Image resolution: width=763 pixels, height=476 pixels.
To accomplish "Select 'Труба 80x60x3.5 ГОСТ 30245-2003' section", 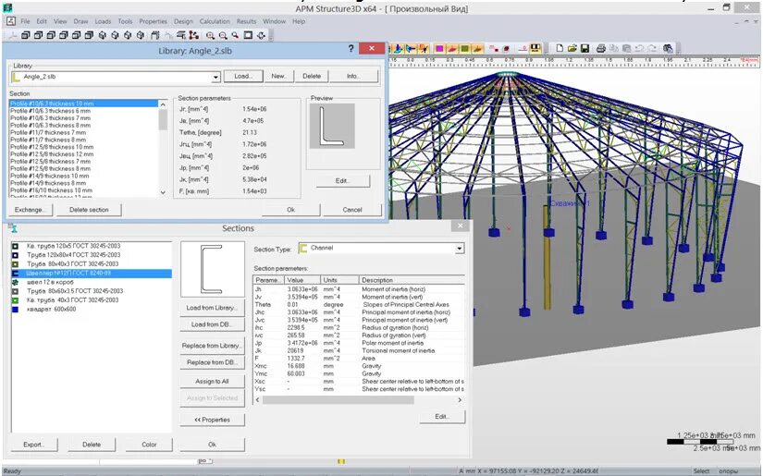I will (x=75, y=291).
